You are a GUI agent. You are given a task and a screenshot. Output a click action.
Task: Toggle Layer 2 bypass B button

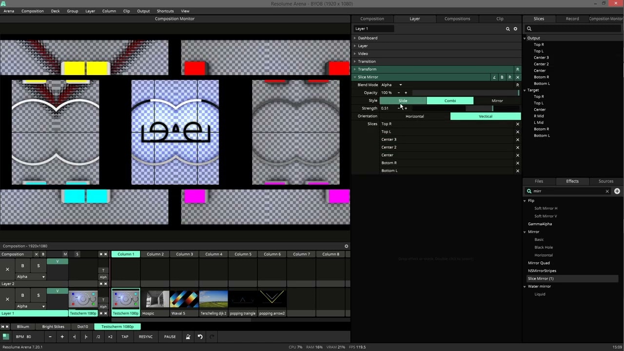[22, 266]
